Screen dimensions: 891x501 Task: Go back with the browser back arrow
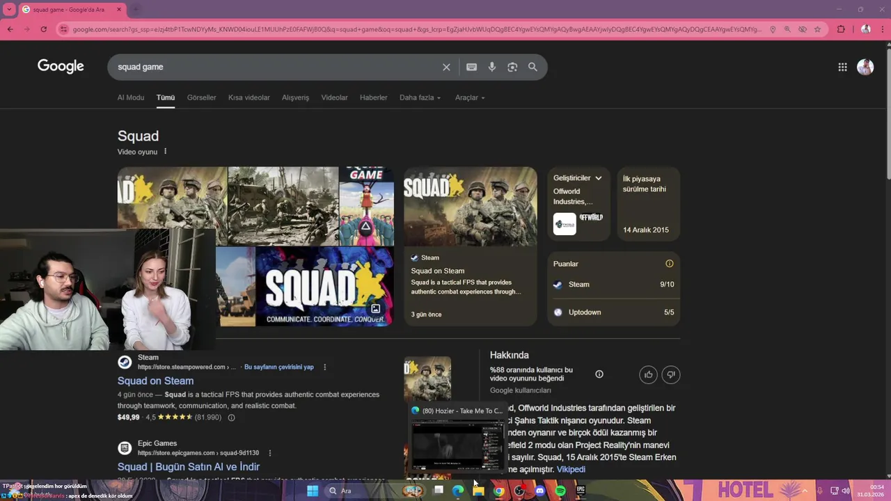pyautogui.click(x=10, y=29)
